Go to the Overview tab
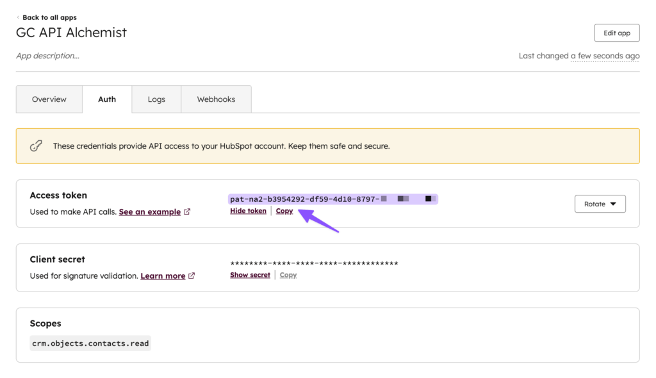The image size is (656, 378). tap(49, 99)
